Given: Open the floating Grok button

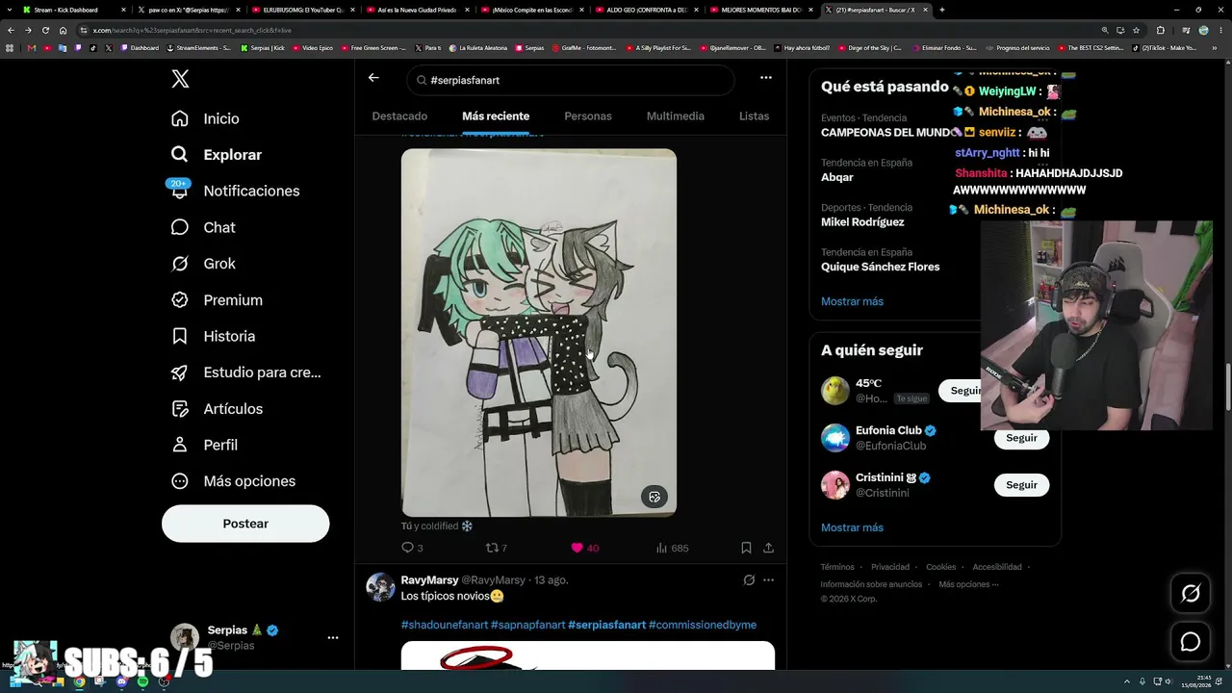Looking at the screenshot, I should click(x=1191, y=594).
